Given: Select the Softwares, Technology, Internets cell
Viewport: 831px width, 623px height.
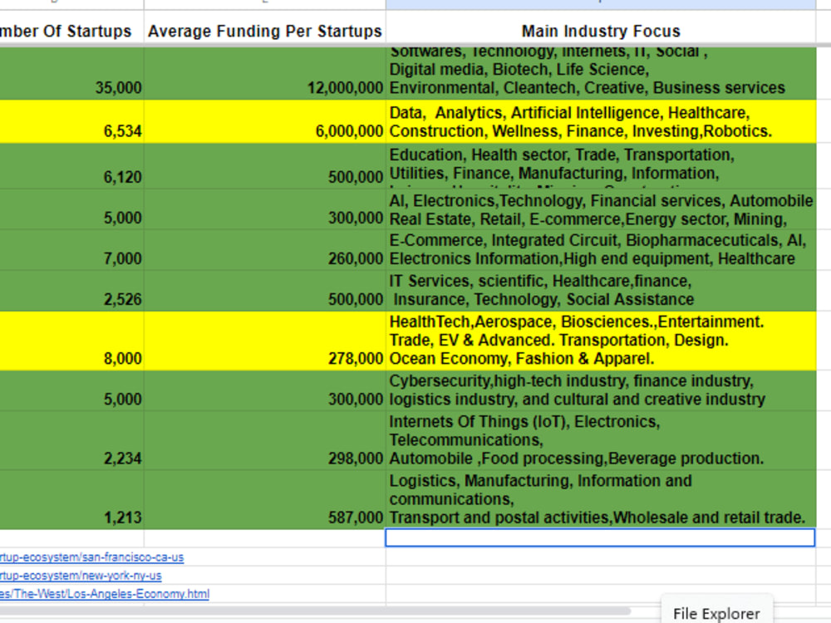Looking at the screenshot, I should click(x=601, y=73).
